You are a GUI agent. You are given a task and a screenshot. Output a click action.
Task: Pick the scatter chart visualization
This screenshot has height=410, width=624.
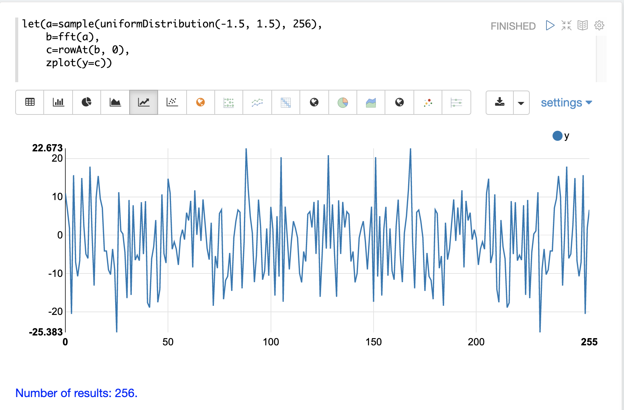tap(172, 102)
